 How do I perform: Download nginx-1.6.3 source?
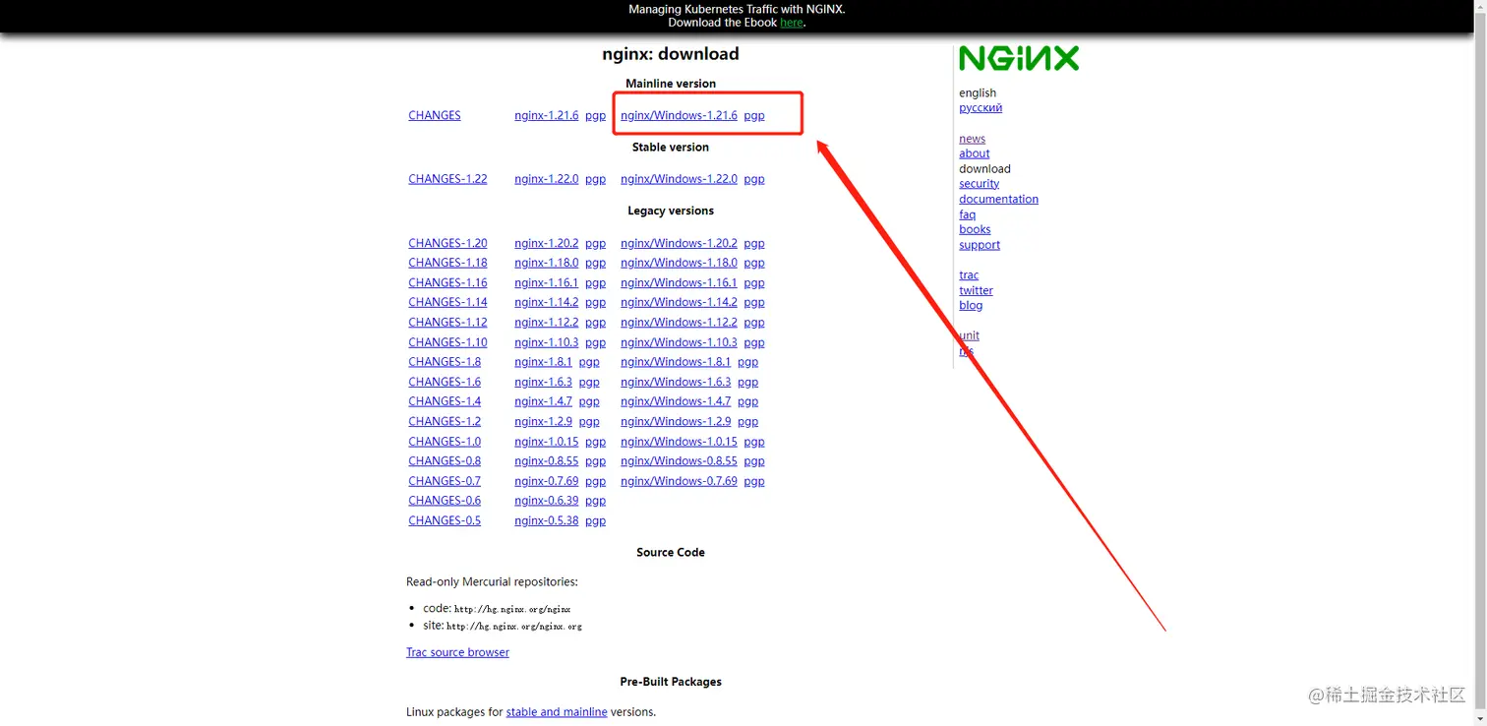tap(543, 382)
